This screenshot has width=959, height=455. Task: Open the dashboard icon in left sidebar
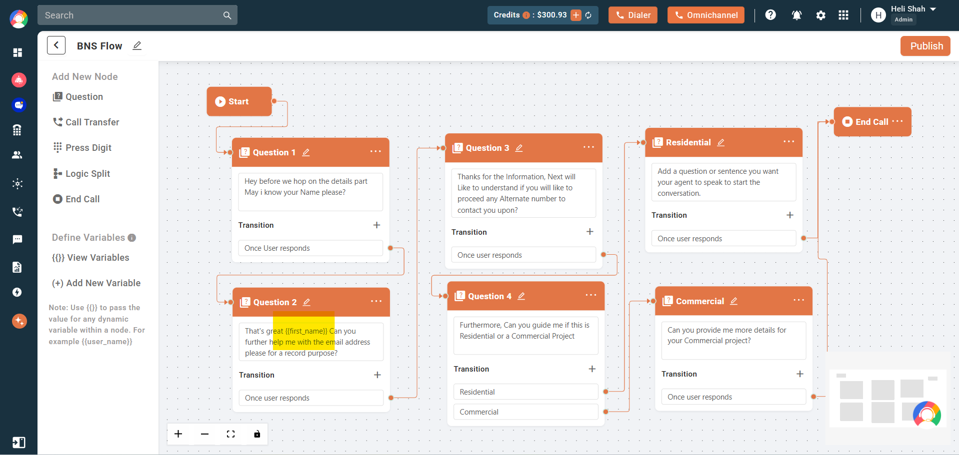[x=18, y=52]
